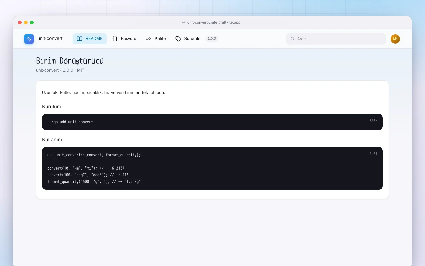This screenshot has width=425, height=266.
Task: Click the unit-convert app logo icon
Action: point(29,39)
